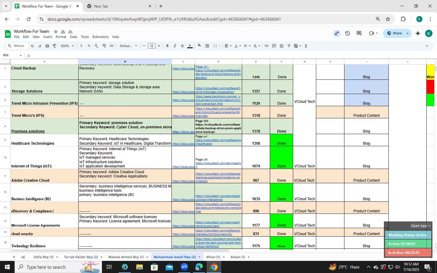Open horizontal align dropdown

(x=228, y=46)
